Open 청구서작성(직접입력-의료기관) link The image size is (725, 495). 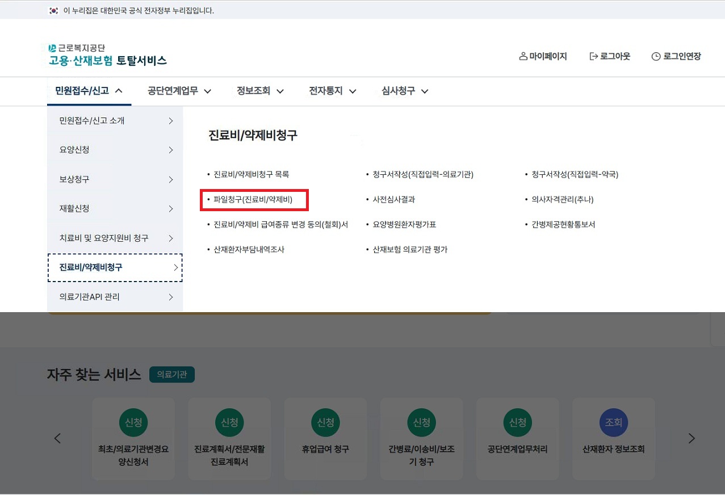coord(423,175)
